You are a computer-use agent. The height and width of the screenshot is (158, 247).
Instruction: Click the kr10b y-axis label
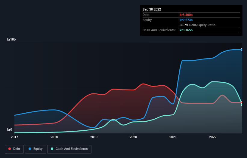tap(11, 39)
